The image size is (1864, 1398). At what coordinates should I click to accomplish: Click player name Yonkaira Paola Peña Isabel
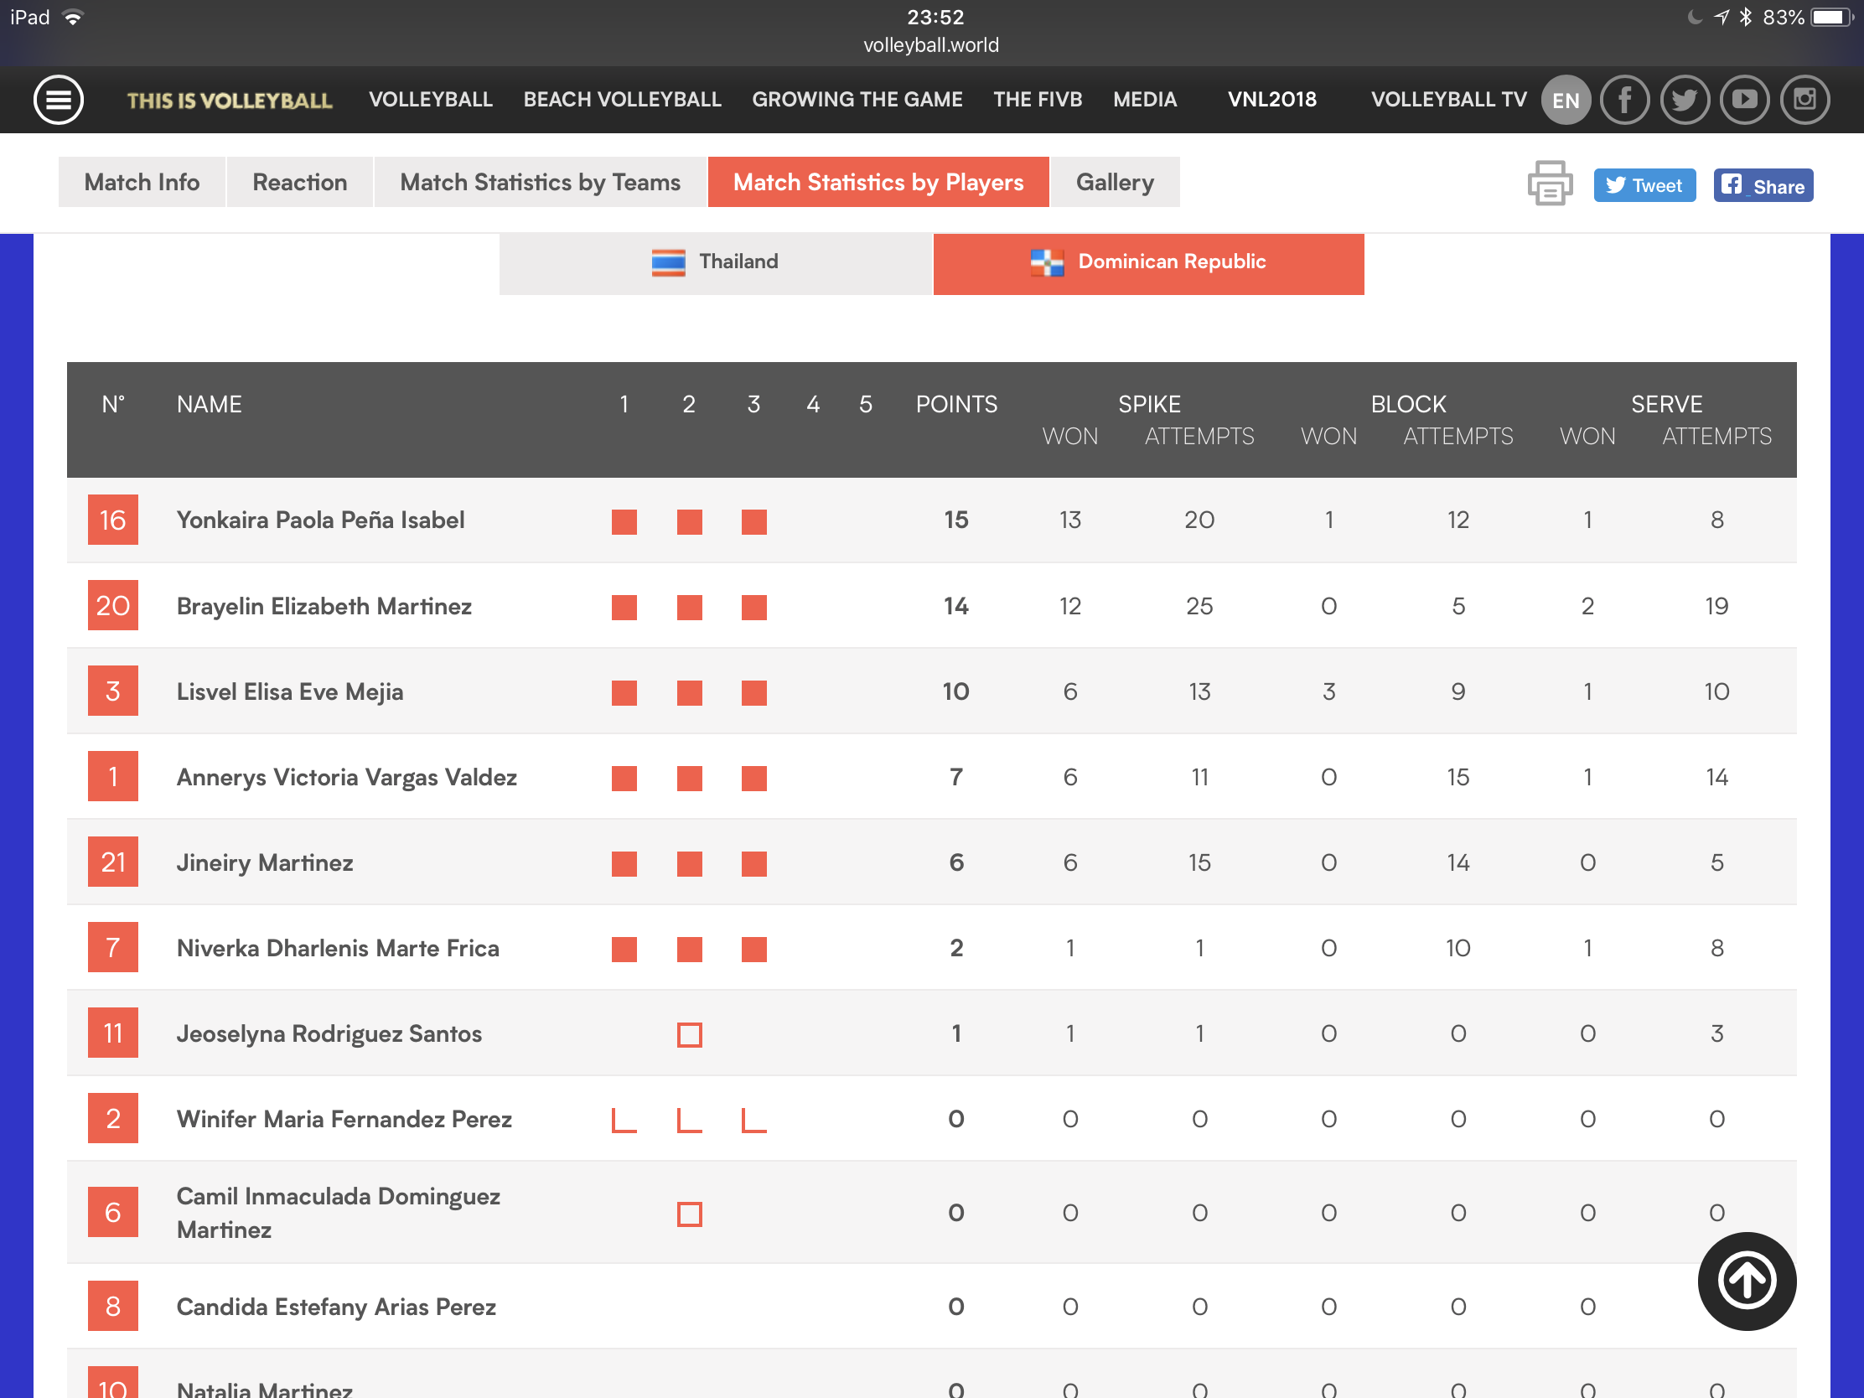point(320,520)
